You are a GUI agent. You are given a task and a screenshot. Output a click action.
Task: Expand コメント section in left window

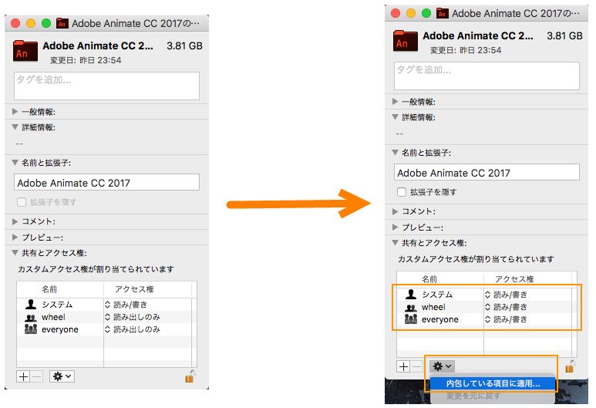(x=15, y=221)
